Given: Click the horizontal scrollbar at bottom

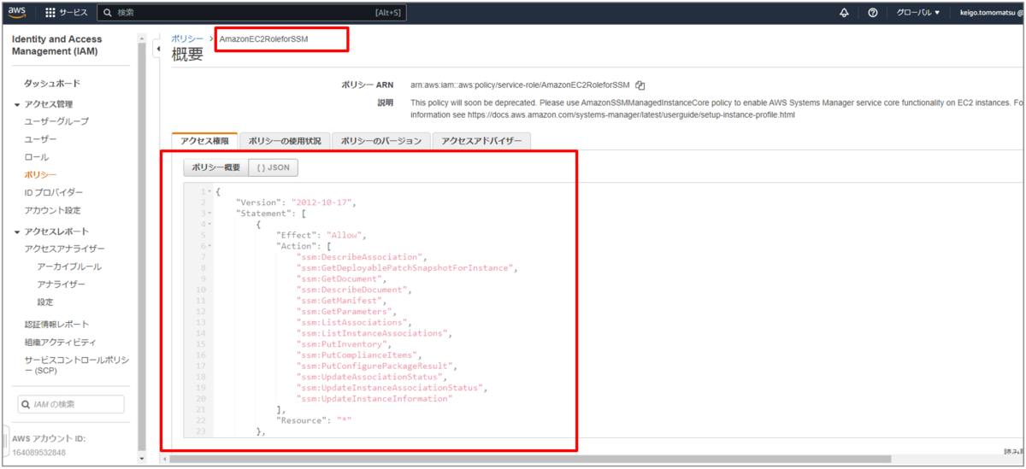Looking at the screenshot, I should [x=530, y=459].
